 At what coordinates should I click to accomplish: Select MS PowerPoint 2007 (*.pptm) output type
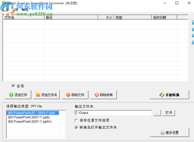[x=33, y=122]
